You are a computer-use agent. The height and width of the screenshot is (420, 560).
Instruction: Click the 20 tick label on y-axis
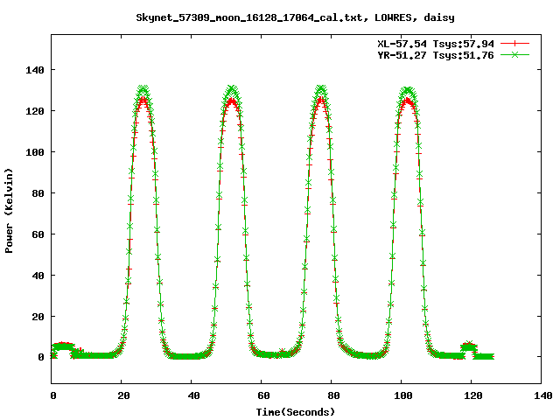point(38,317)
